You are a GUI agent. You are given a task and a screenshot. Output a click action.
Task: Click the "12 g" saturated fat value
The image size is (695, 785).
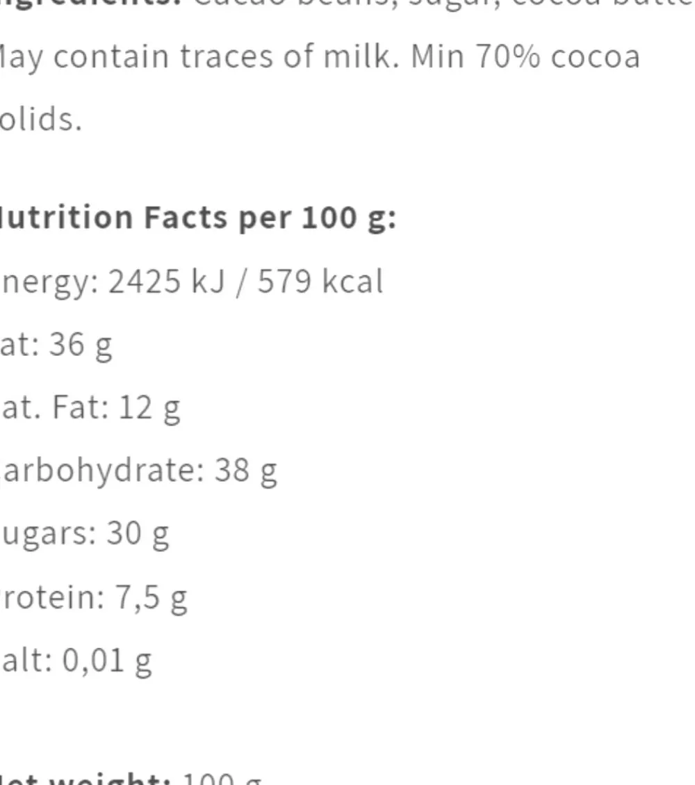tap(149, 408)
